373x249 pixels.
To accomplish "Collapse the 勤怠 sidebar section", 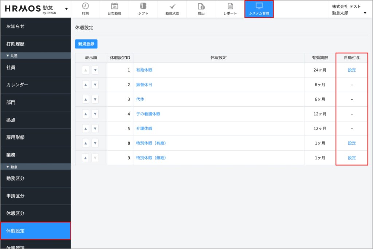I will 8,167.
